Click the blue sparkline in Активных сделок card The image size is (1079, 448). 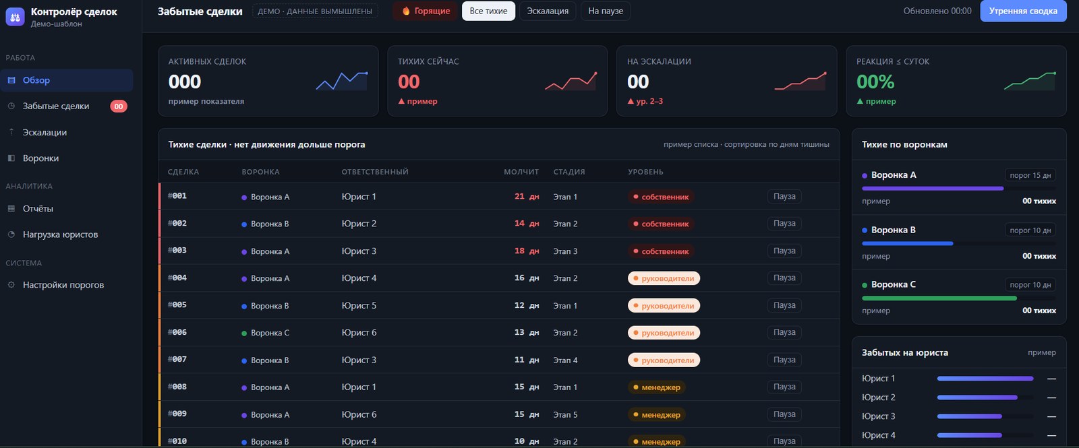342,81
